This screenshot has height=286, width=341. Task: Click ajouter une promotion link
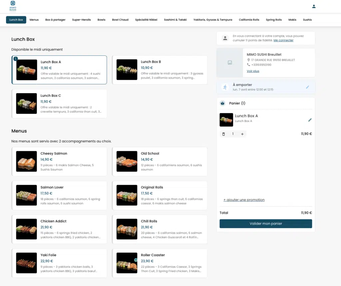click(244, 200)
